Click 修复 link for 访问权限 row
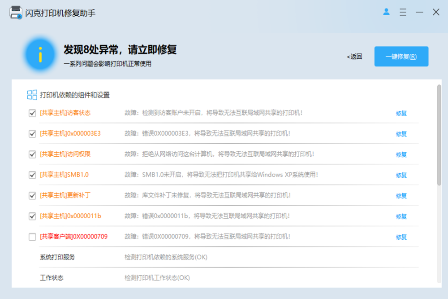Image resolution: width=448 pixels, height=299 pixels. coord(401,154)
